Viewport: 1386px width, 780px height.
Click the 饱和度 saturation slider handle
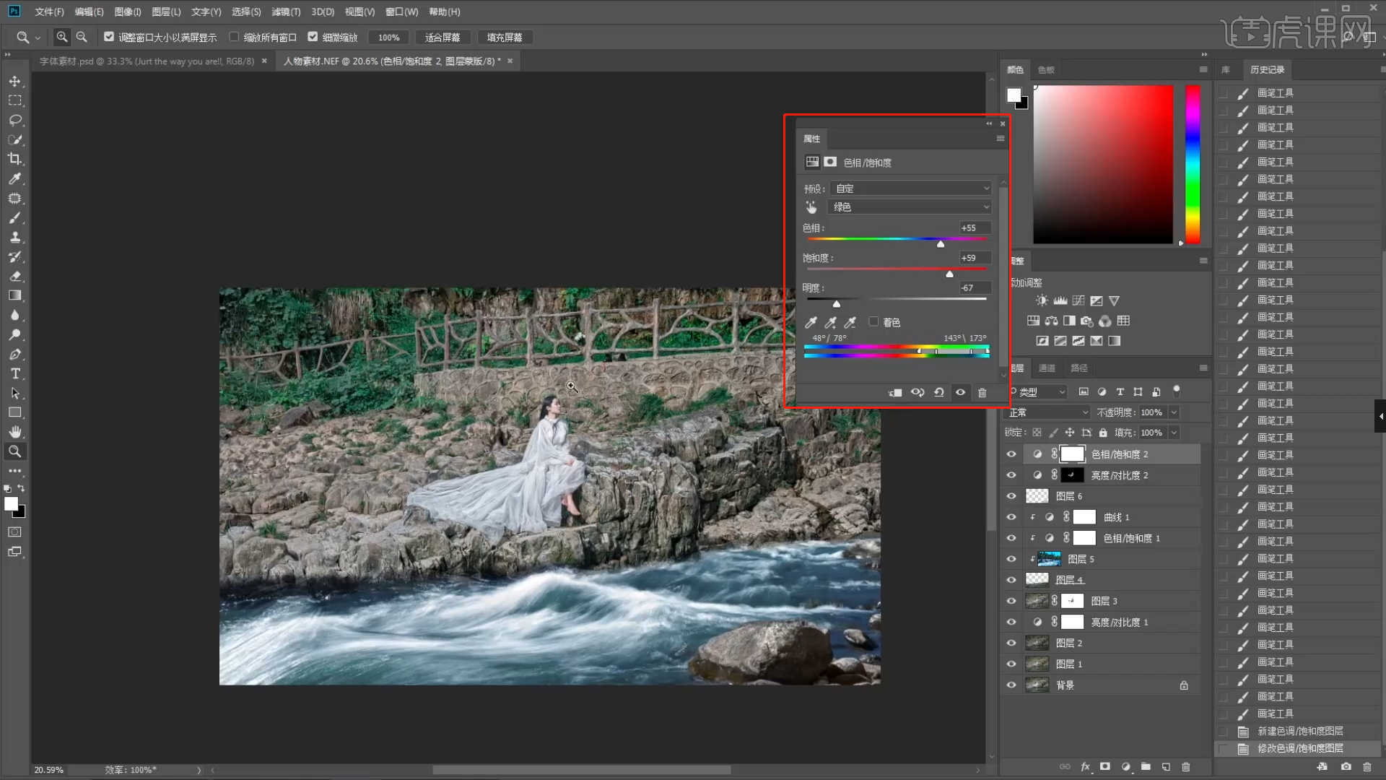(949, 274)
